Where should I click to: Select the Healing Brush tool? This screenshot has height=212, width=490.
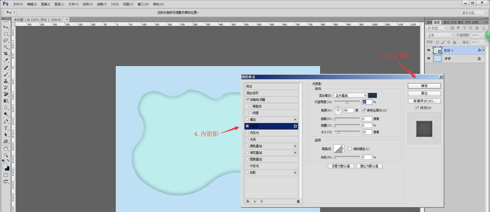click(6, 68)
